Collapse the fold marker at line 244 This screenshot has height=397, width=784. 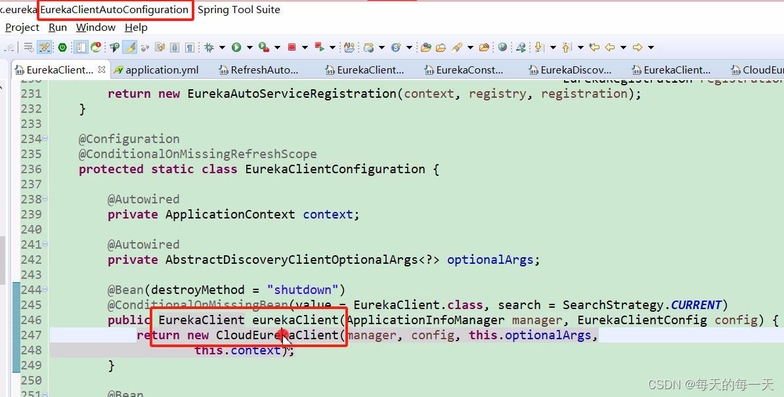[45, 289]
